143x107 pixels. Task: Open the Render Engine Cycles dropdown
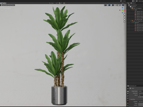[x=141, y=91]
